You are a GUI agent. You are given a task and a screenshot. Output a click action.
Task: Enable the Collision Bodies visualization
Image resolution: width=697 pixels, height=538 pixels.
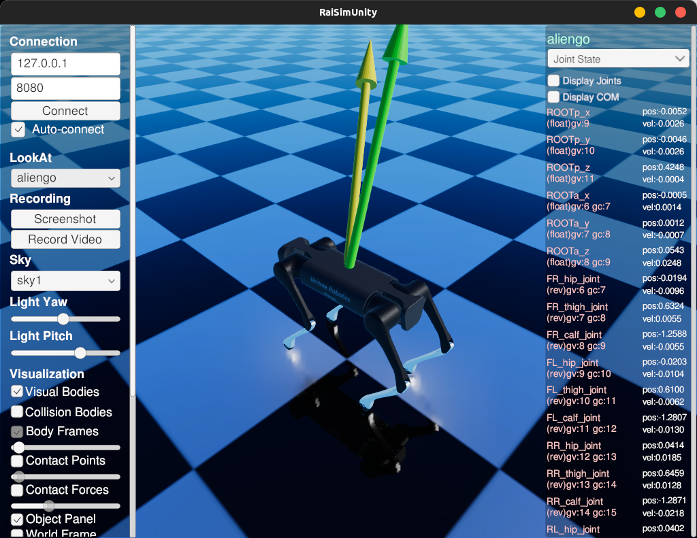(16, 411)
